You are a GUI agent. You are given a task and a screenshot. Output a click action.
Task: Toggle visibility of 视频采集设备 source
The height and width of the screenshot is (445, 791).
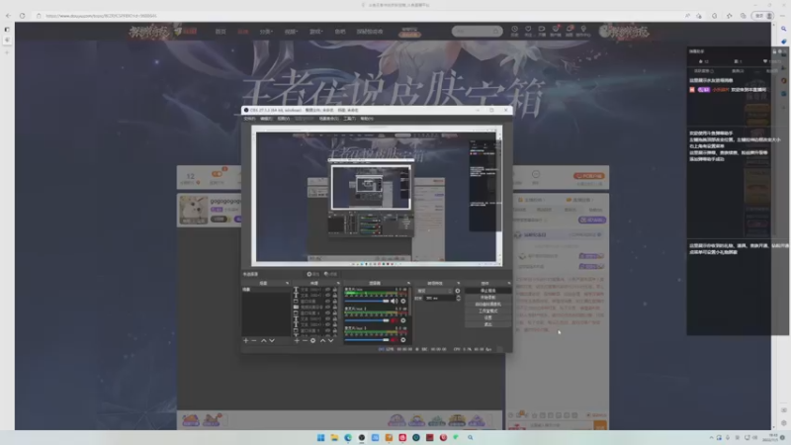[x=327, y=307]
